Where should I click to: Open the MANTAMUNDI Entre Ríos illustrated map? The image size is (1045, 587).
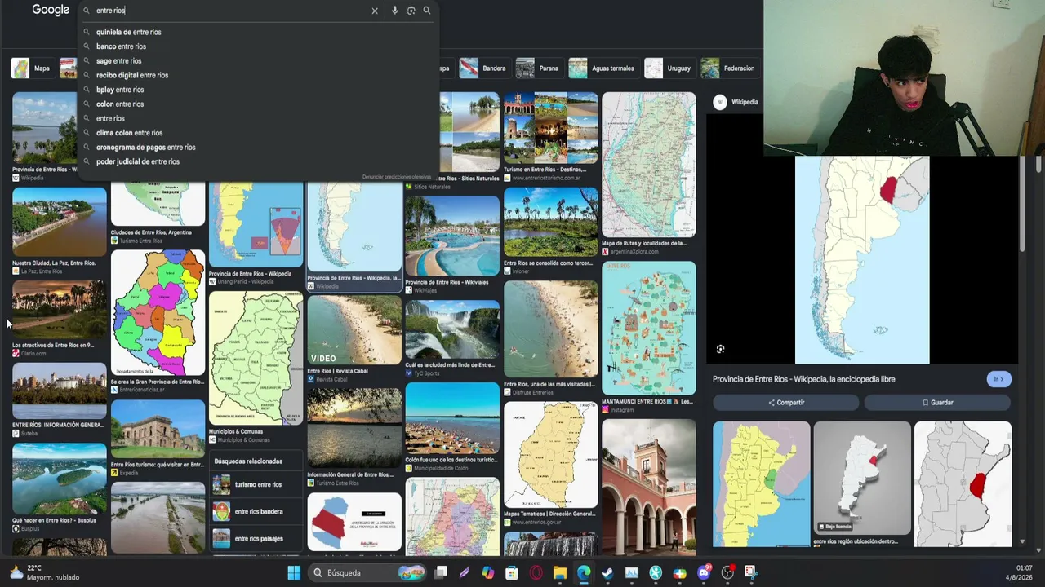click(x=649, y=329)
